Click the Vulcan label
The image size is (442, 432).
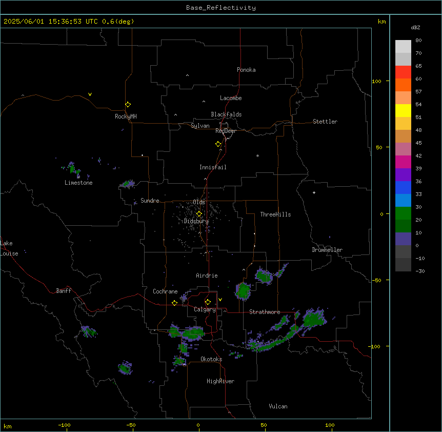(x=278, y=406)
